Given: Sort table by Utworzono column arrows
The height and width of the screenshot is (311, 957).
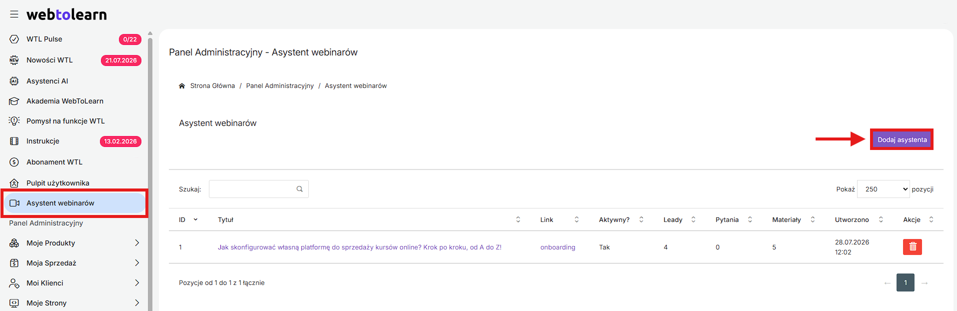Looking at the screenshot, I should click(x=881, y=219).
